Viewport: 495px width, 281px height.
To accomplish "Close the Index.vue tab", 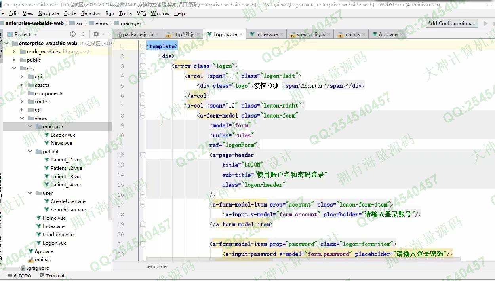I will coord(282,34).
